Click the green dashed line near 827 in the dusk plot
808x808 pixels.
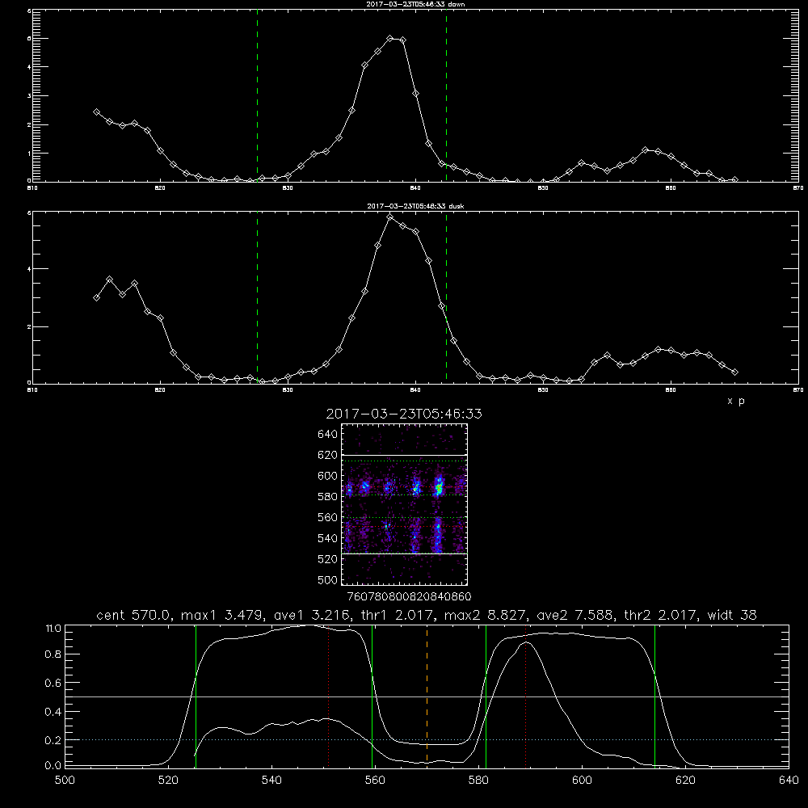[257, 297]
